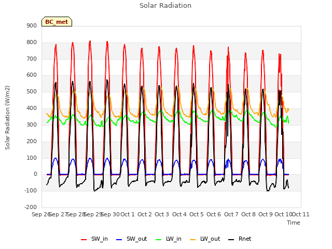
Task: Click the Solar Radiation (W/m2) y-axis label
Action: 7,118
